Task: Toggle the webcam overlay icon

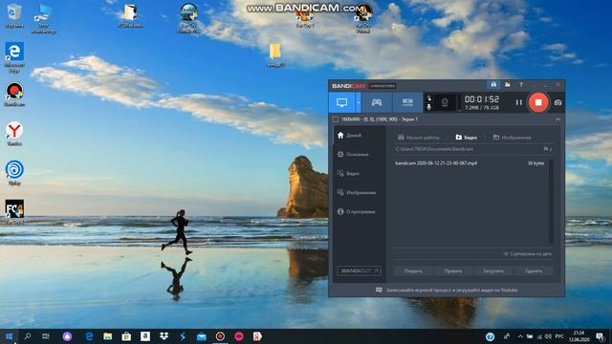Action: coord(445,102)
